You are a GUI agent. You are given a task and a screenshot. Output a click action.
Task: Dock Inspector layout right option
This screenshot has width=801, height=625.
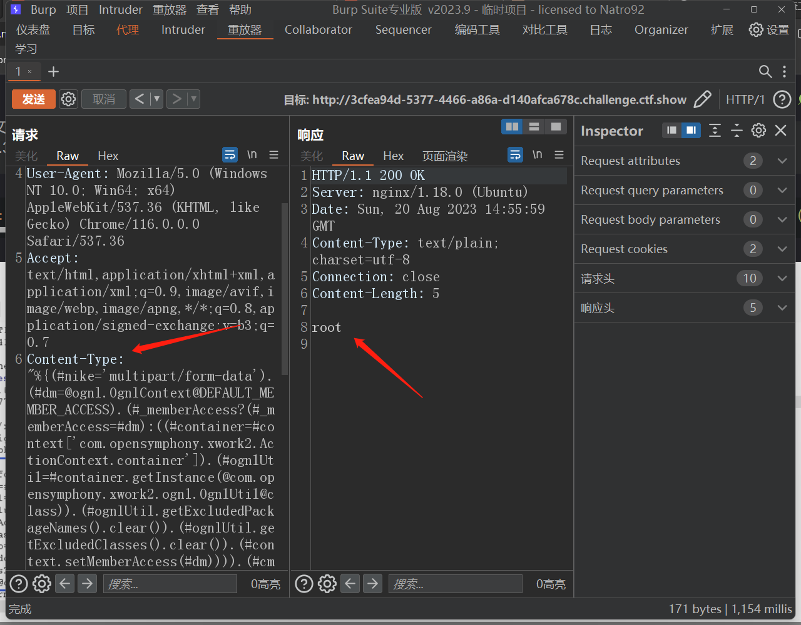click(x=691, y=130)
